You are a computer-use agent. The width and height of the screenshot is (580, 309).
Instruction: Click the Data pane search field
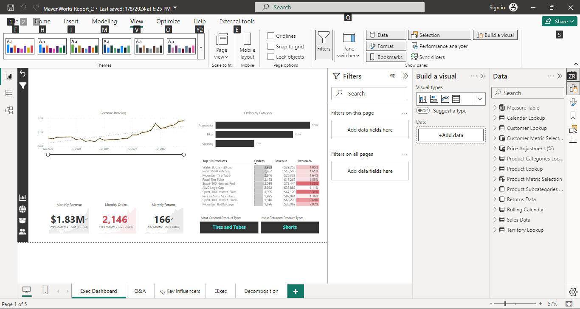(528, 93)
